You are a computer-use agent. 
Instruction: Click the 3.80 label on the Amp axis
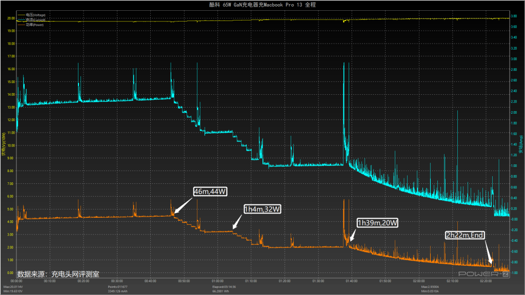[x=514, y=16]
